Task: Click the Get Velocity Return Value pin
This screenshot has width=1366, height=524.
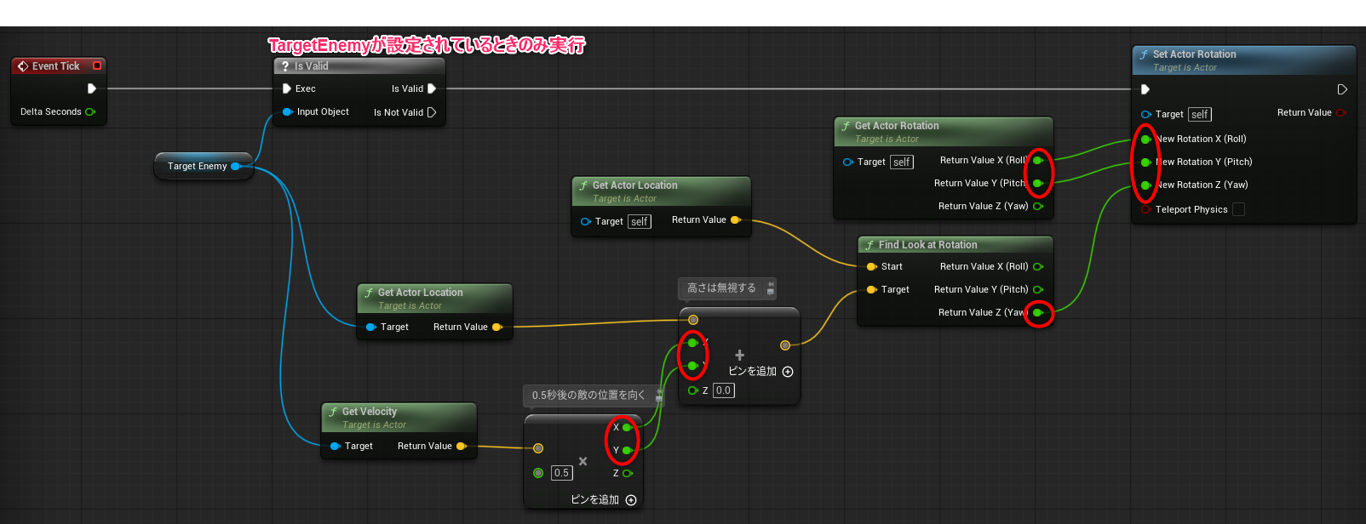Action: click(462, 446)
